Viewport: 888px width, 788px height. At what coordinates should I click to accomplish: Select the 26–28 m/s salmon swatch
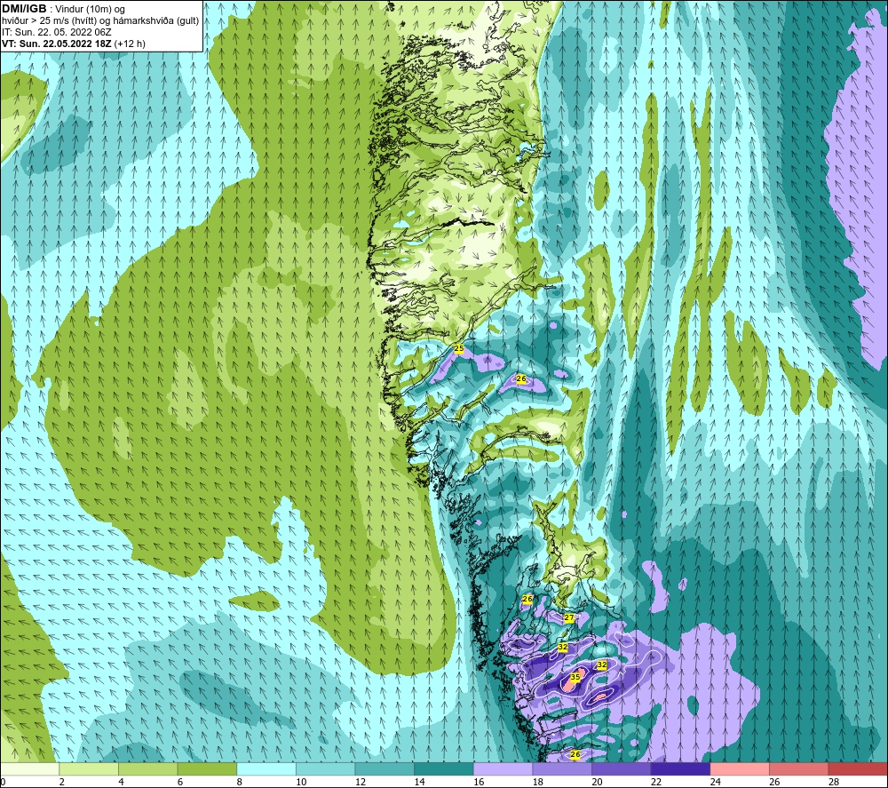pyautogui.click(x=798, y=768)
